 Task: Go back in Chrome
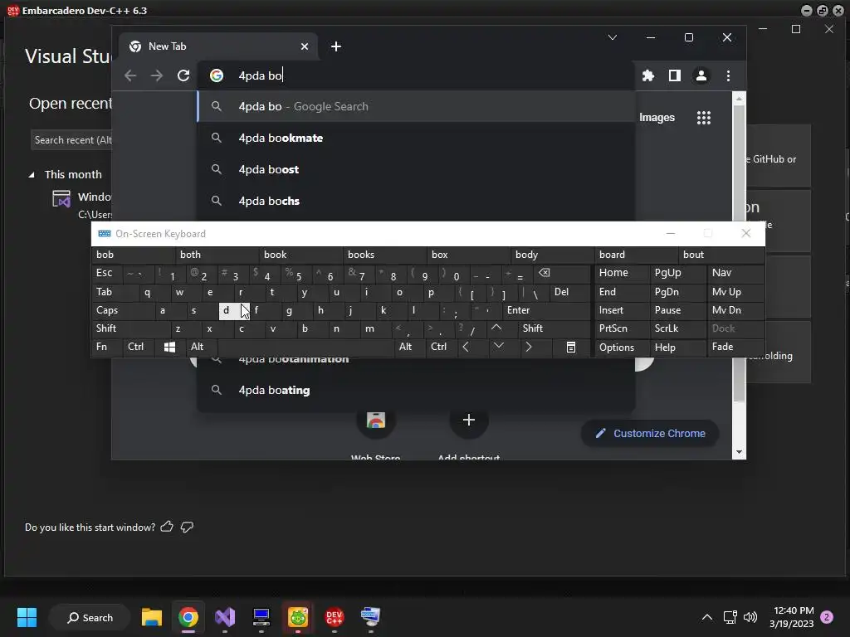(x=130, y=75)
